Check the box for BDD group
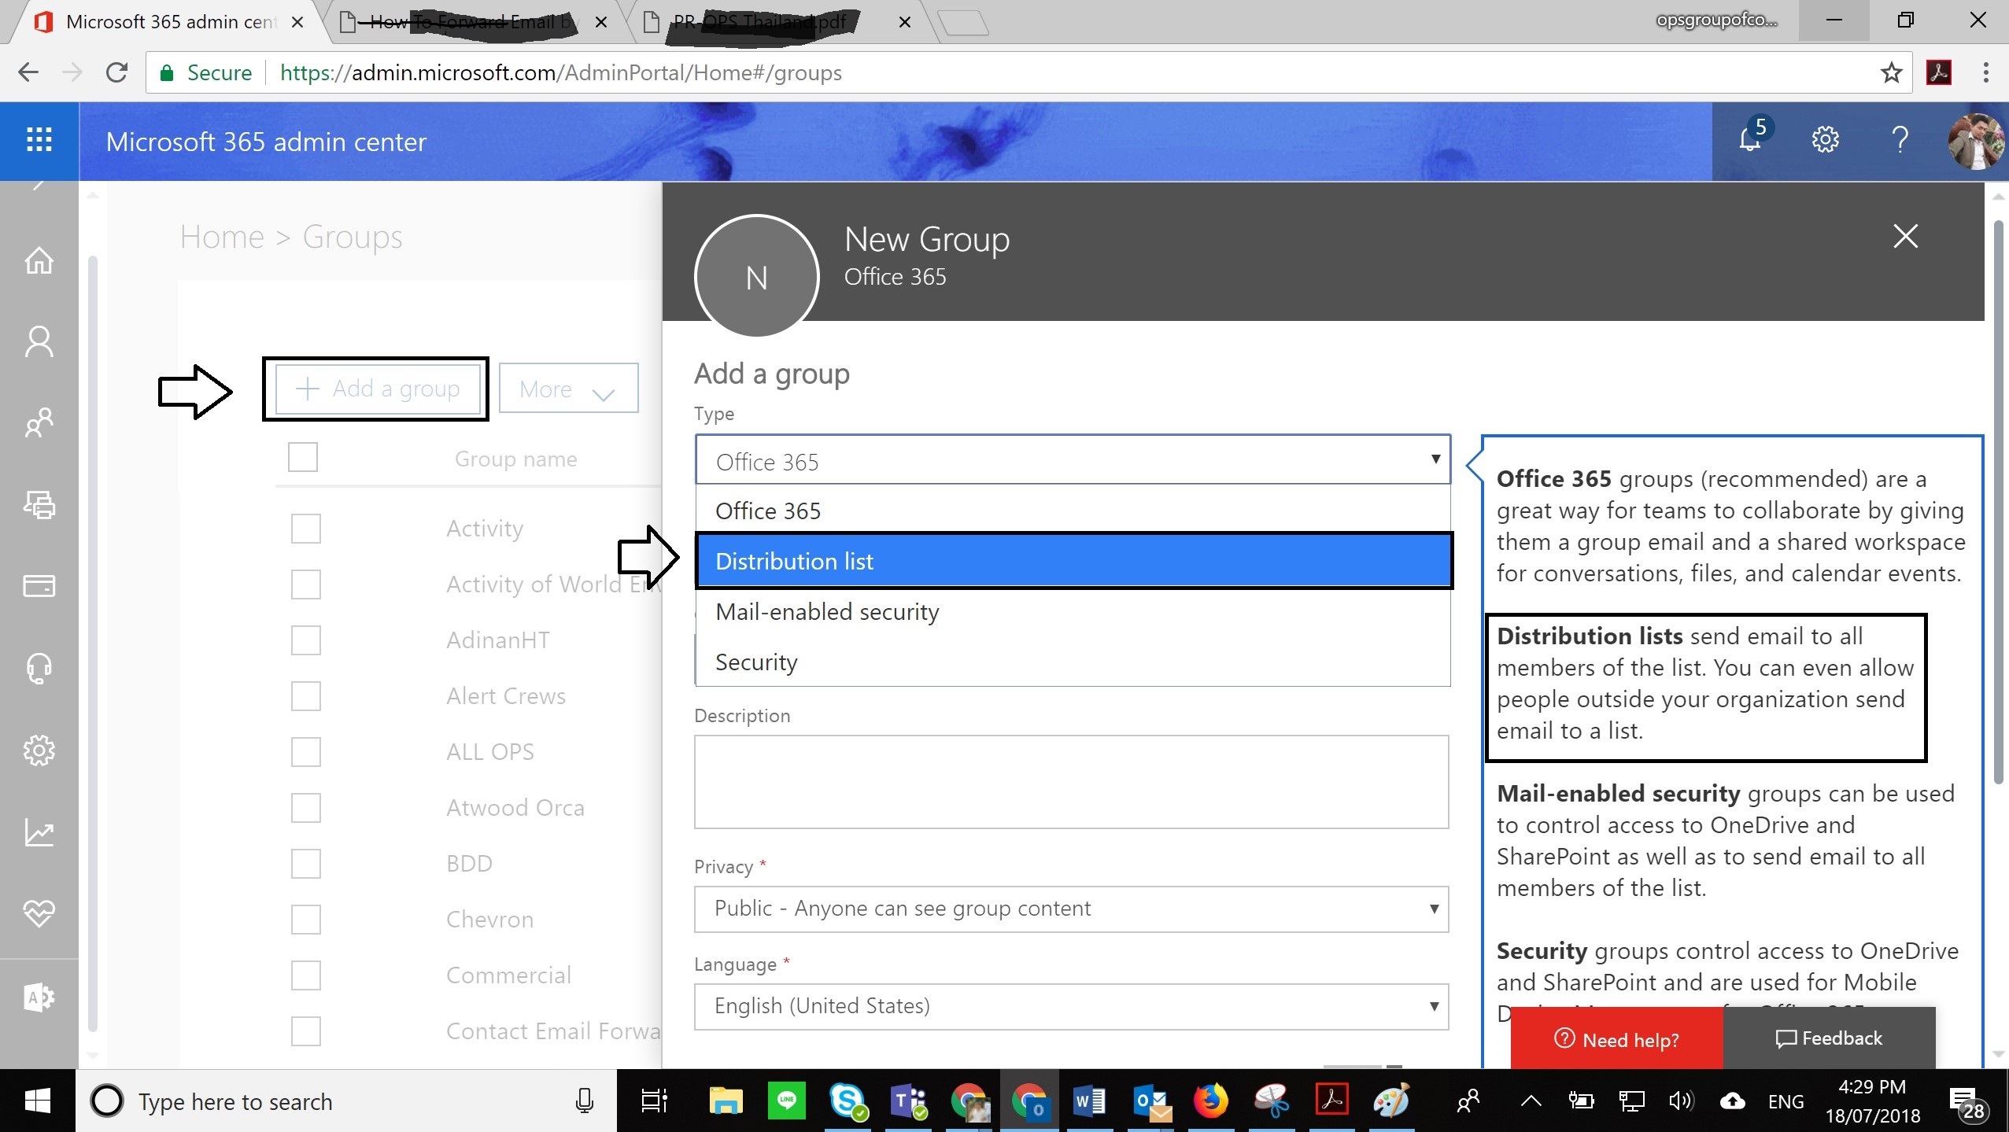 (305, 864)
